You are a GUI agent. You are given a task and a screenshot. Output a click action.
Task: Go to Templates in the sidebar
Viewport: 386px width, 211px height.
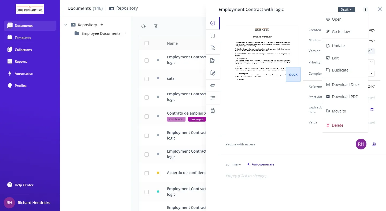point(23,38)
